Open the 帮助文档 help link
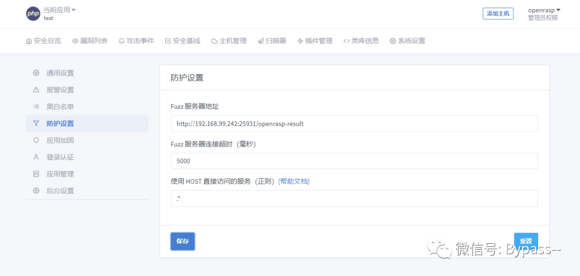 294,181
